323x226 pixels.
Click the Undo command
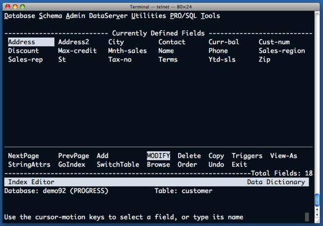(216, 165)
